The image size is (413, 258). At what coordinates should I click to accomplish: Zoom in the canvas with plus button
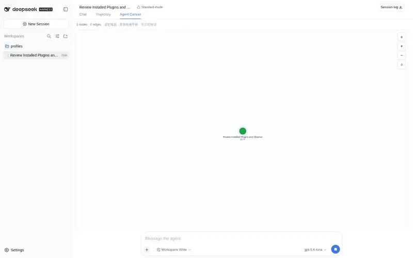click(x=402, y=46)
